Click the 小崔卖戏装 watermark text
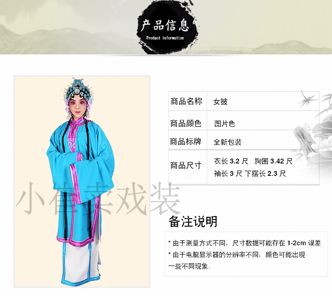332x296 pixels. tap(98, 199)
